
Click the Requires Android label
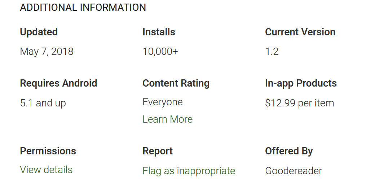[x=58, y=83]
